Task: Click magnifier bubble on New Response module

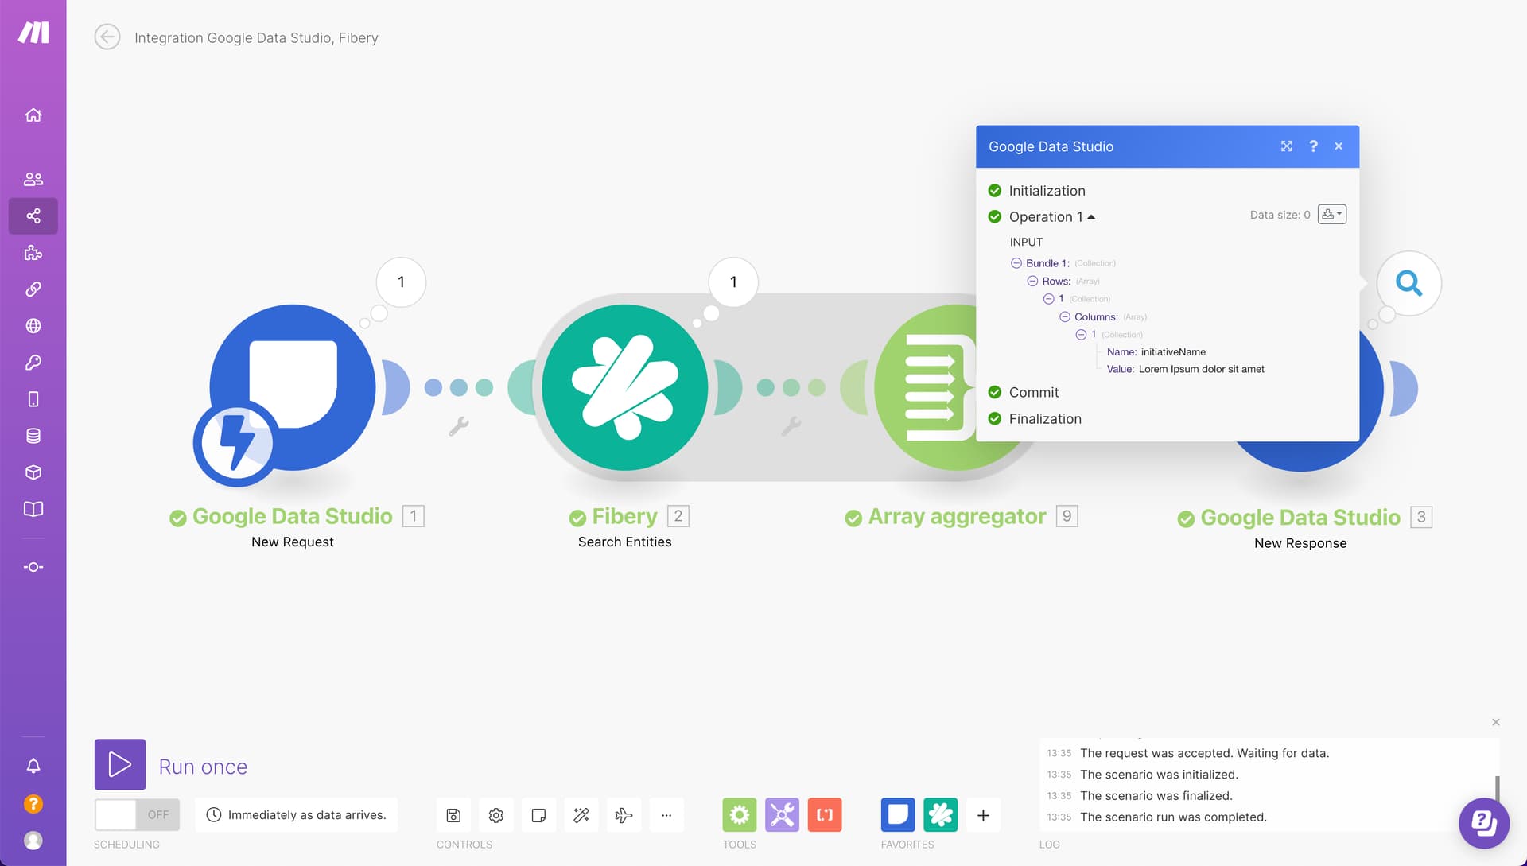Action: pos(1409,283)
